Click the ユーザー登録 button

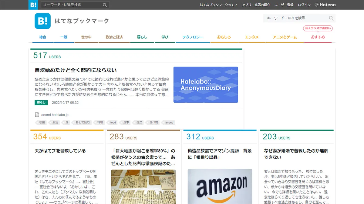pyautogui.click(x=284, y=5)
